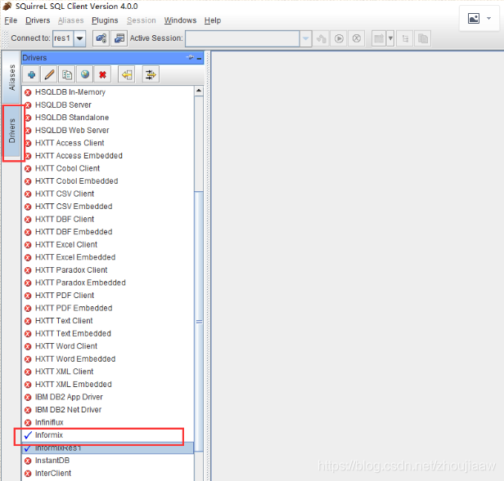Click the disabled copy pages toolbar icon
504x481 pixels.
click(x=423, y=38)
